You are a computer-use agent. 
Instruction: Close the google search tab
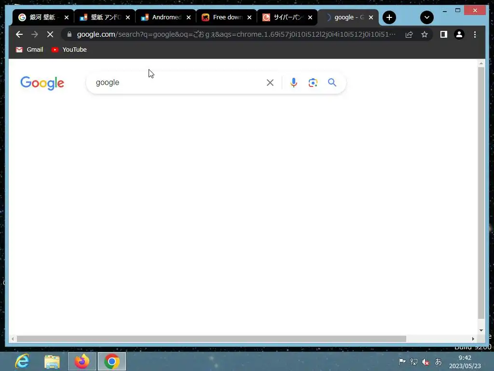(371, 17)
